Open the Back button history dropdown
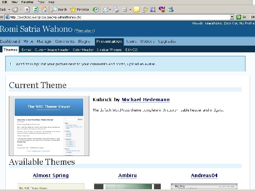Screen dimensions: 255x191 [9, 10]
